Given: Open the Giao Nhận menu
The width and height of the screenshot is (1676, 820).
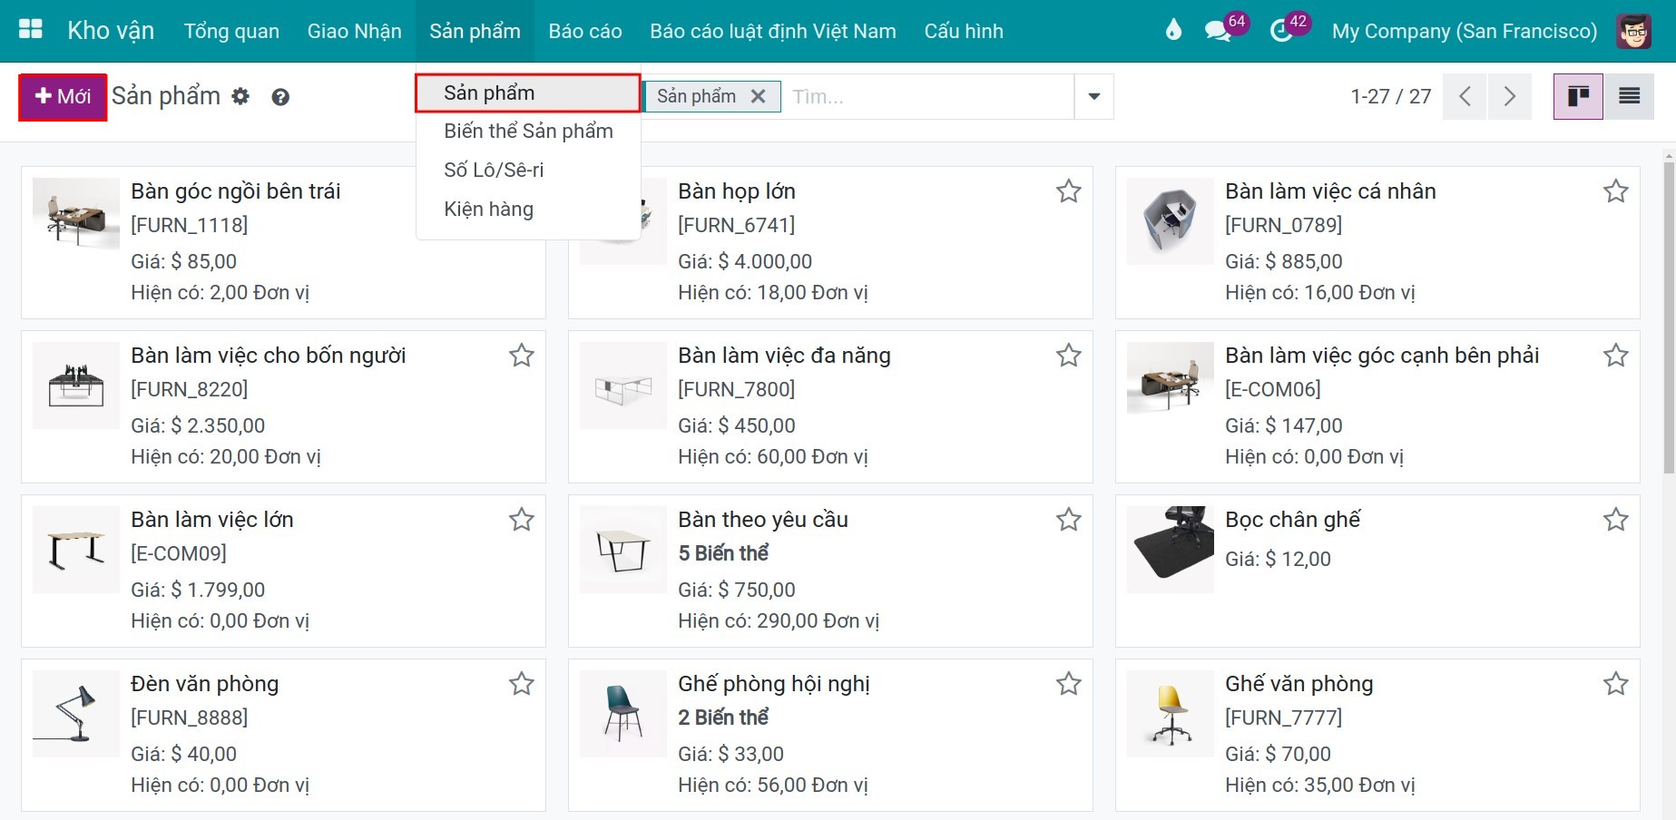Looking at the screenshot, I should pos(354,31).
